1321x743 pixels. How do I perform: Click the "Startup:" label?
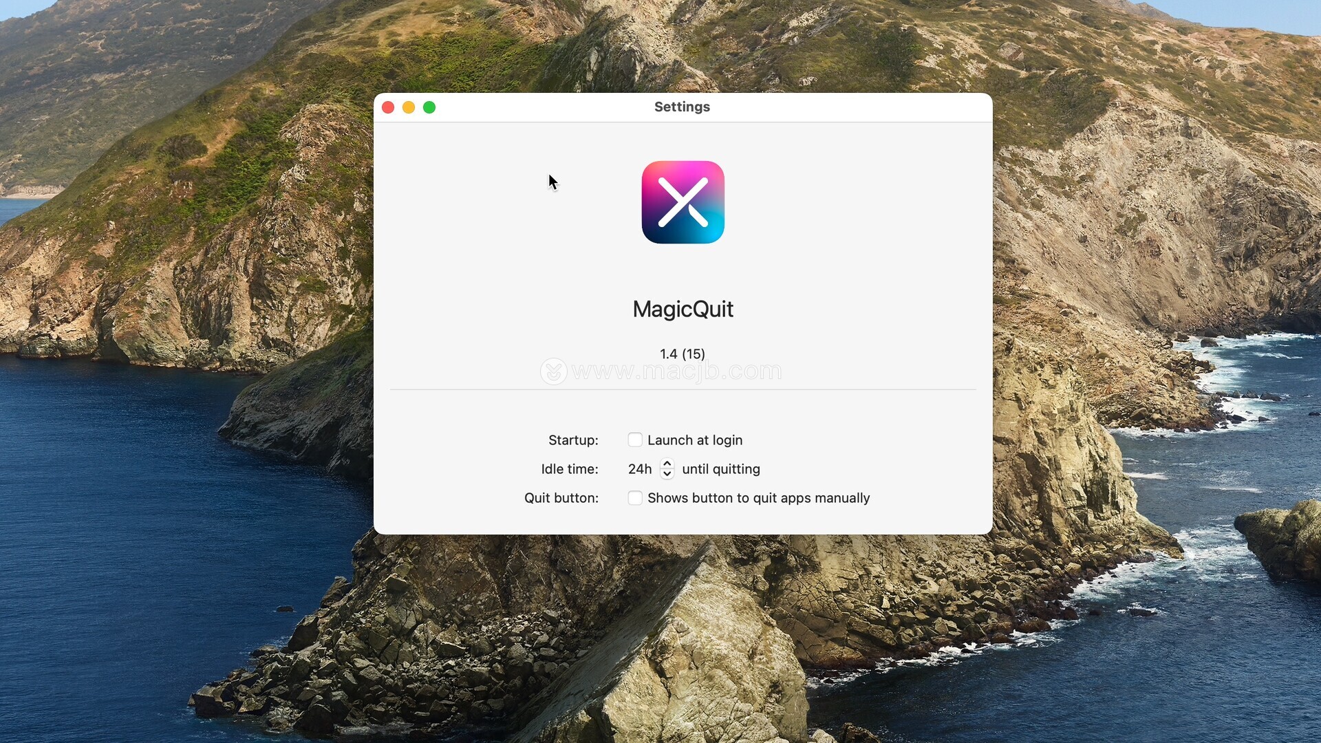(x=573, y=440)
